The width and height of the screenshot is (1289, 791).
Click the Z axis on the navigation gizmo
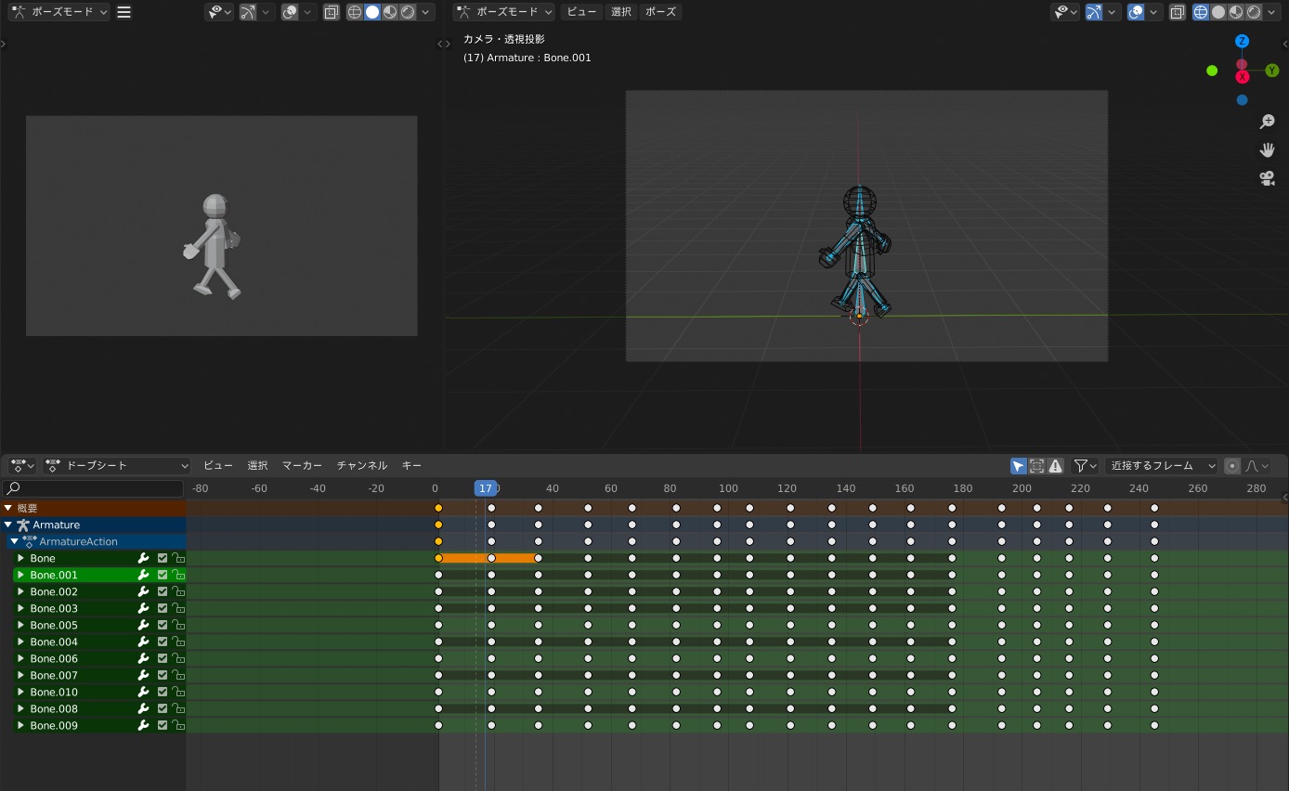[1242, 42]
